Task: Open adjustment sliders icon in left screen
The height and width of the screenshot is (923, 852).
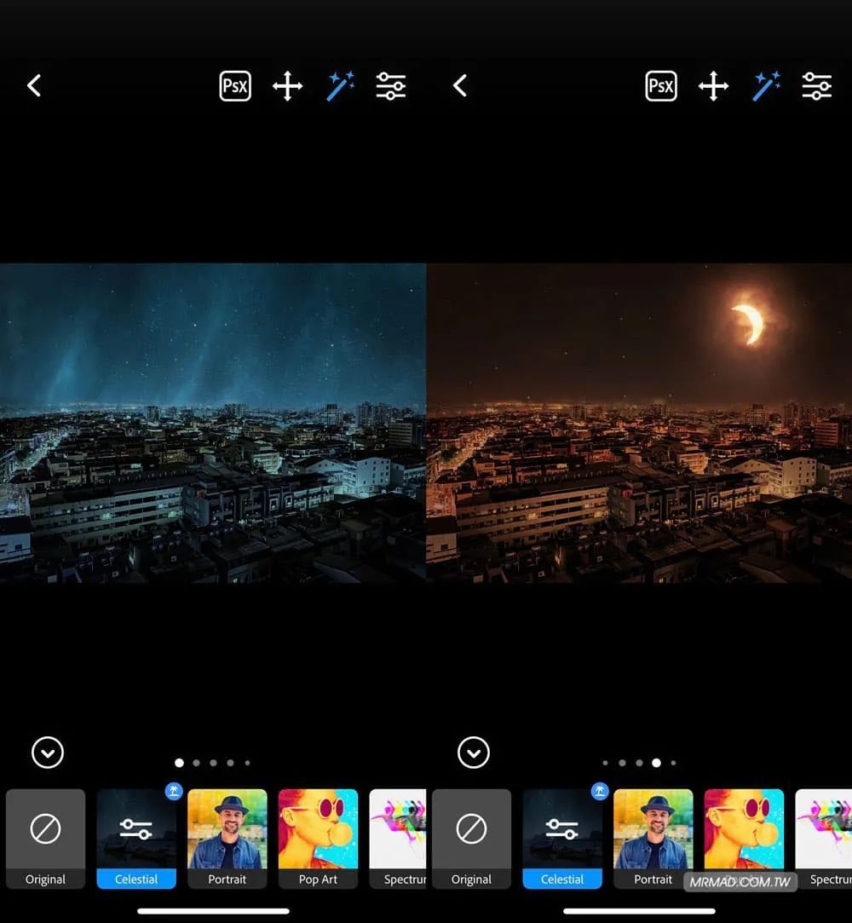Action: tap(391, 86)
